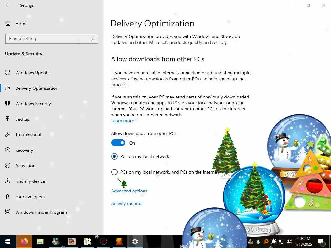Viewport: 331px width, 248px height.
Task: Click the pixel character taskbar app icon
Action: 87,242
